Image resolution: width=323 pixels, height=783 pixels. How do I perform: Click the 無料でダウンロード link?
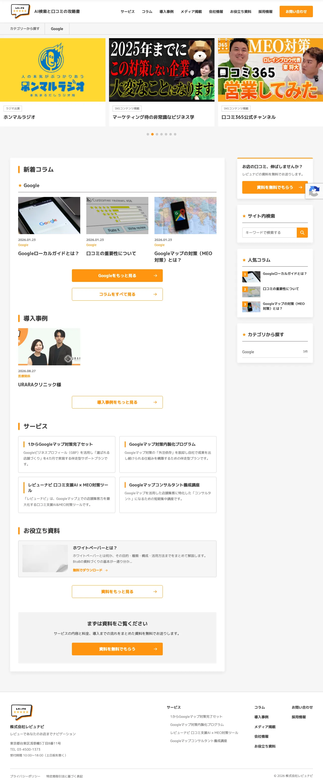tap(90, 570)
